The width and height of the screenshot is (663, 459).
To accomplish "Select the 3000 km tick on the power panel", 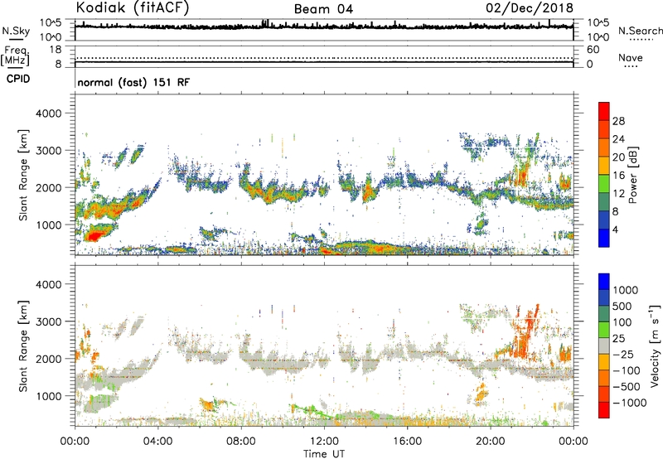I will click(x=51, y=151).
